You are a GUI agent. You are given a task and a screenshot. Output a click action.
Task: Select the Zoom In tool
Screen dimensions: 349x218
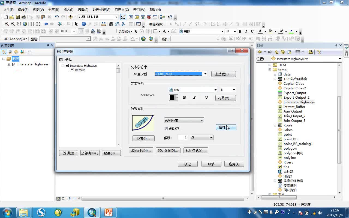click(7, 24)
